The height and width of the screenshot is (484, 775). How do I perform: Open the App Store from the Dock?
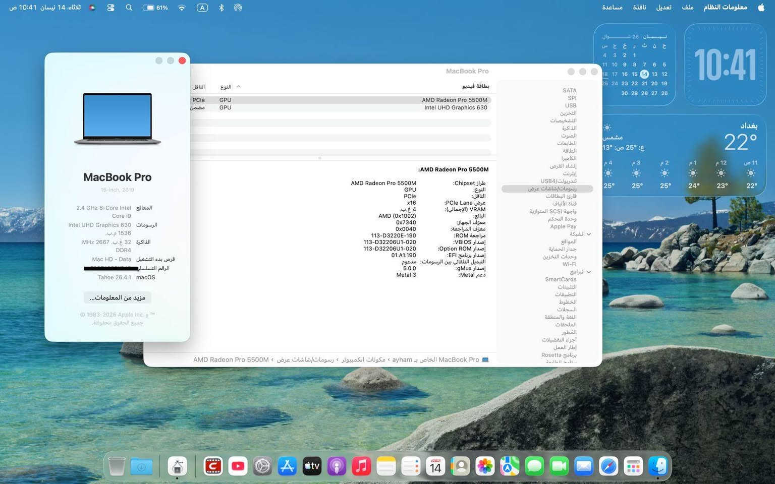(x=287, y=466)
